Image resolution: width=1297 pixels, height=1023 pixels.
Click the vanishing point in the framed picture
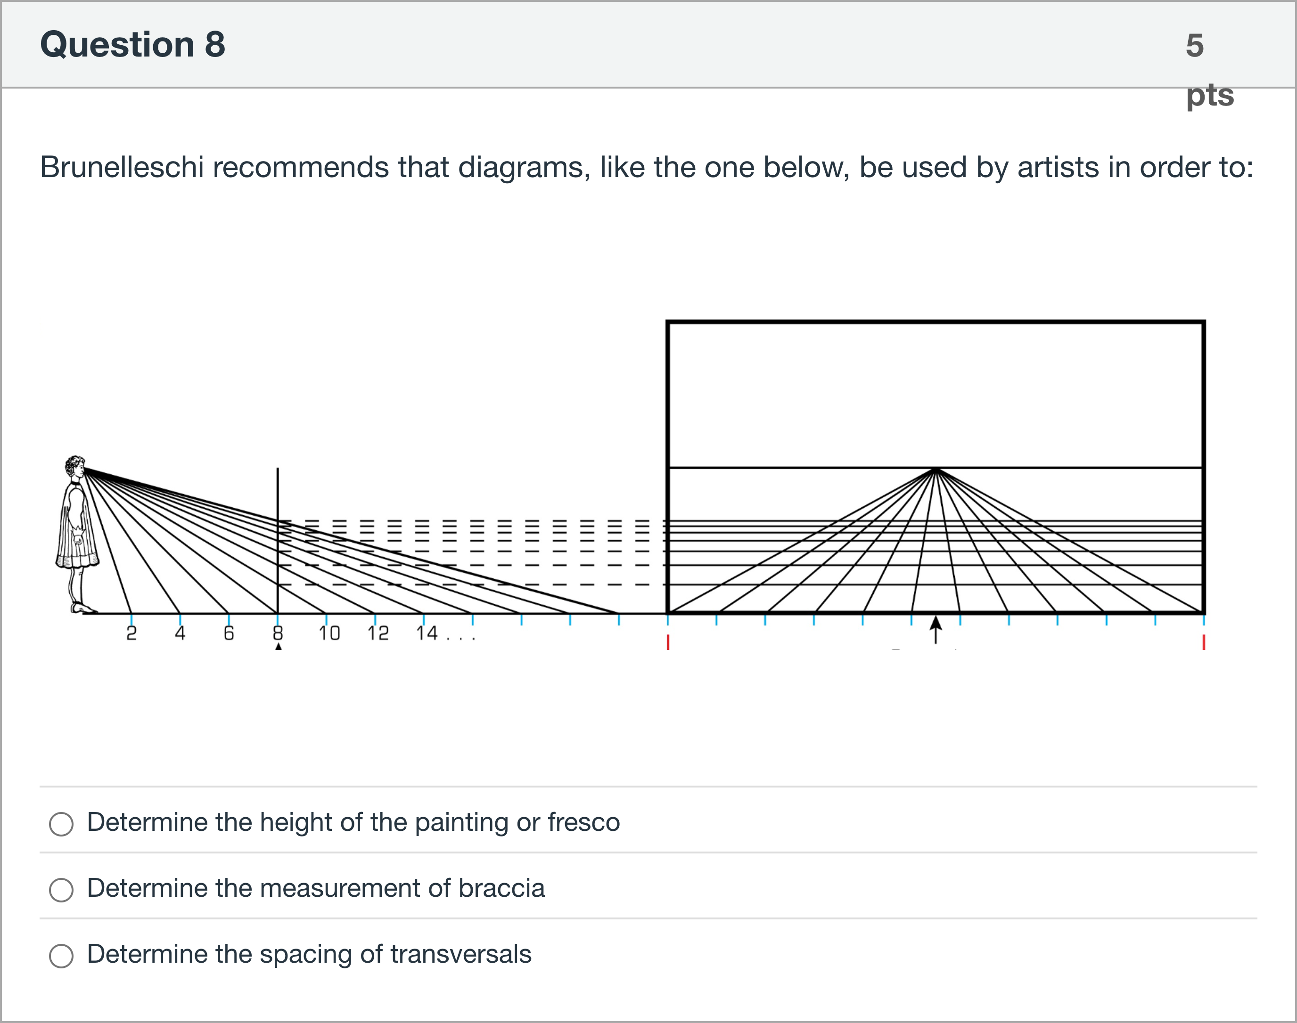tap(935, 470)
